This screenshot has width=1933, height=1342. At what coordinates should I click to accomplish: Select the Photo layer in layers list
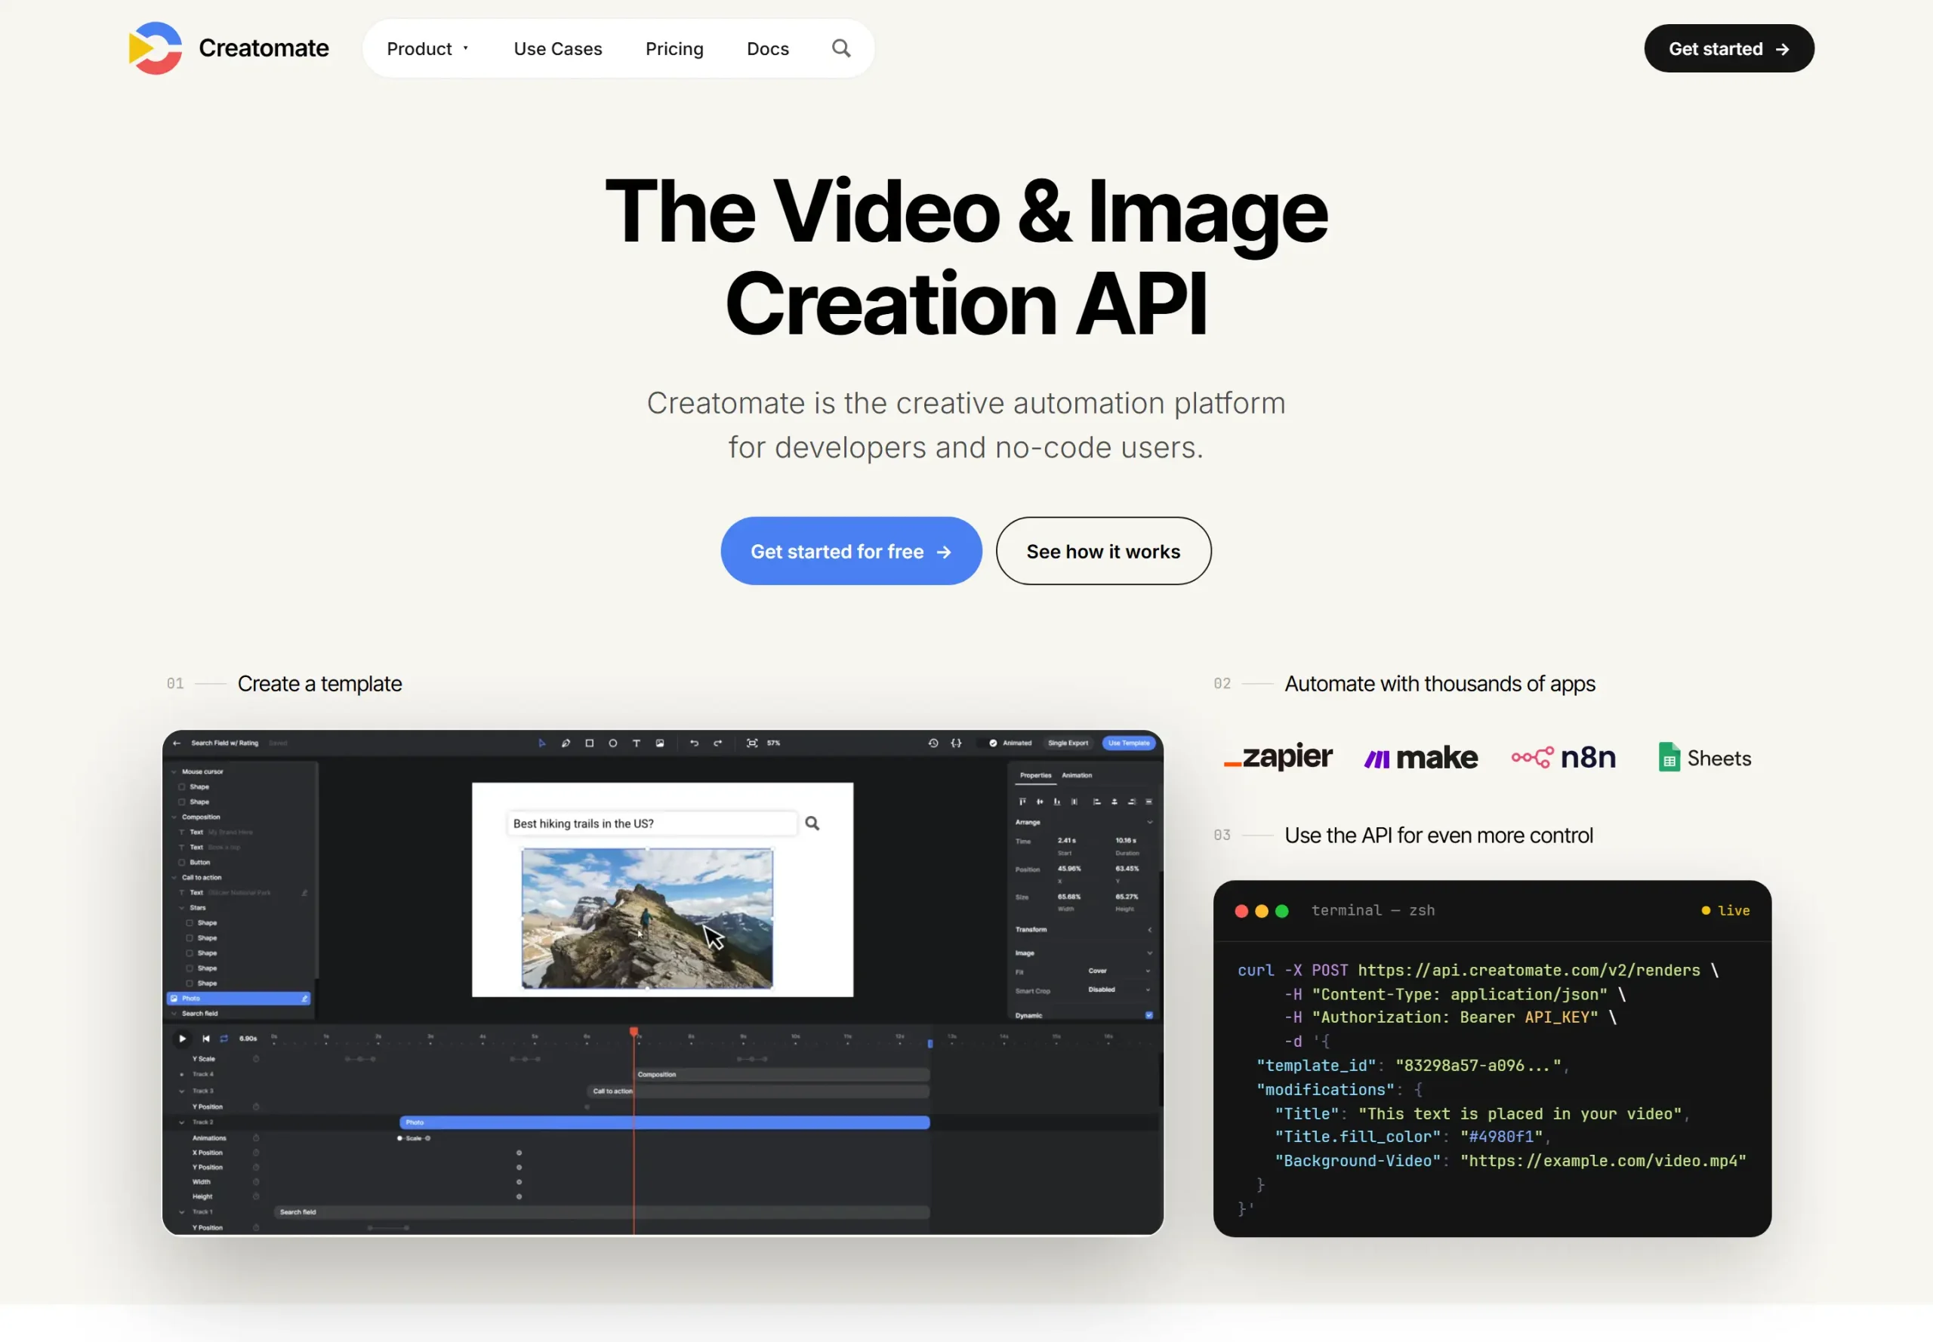click(x=239, y=999)
